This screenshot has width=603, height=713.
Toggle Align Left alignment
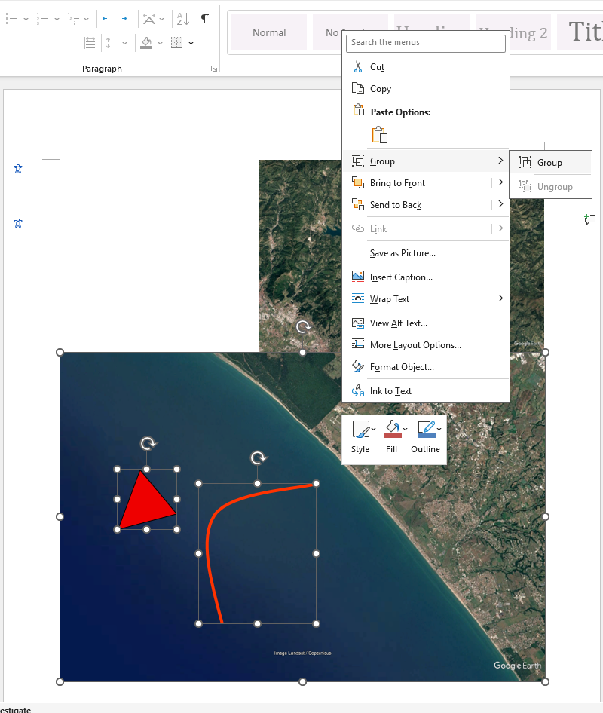12,43
